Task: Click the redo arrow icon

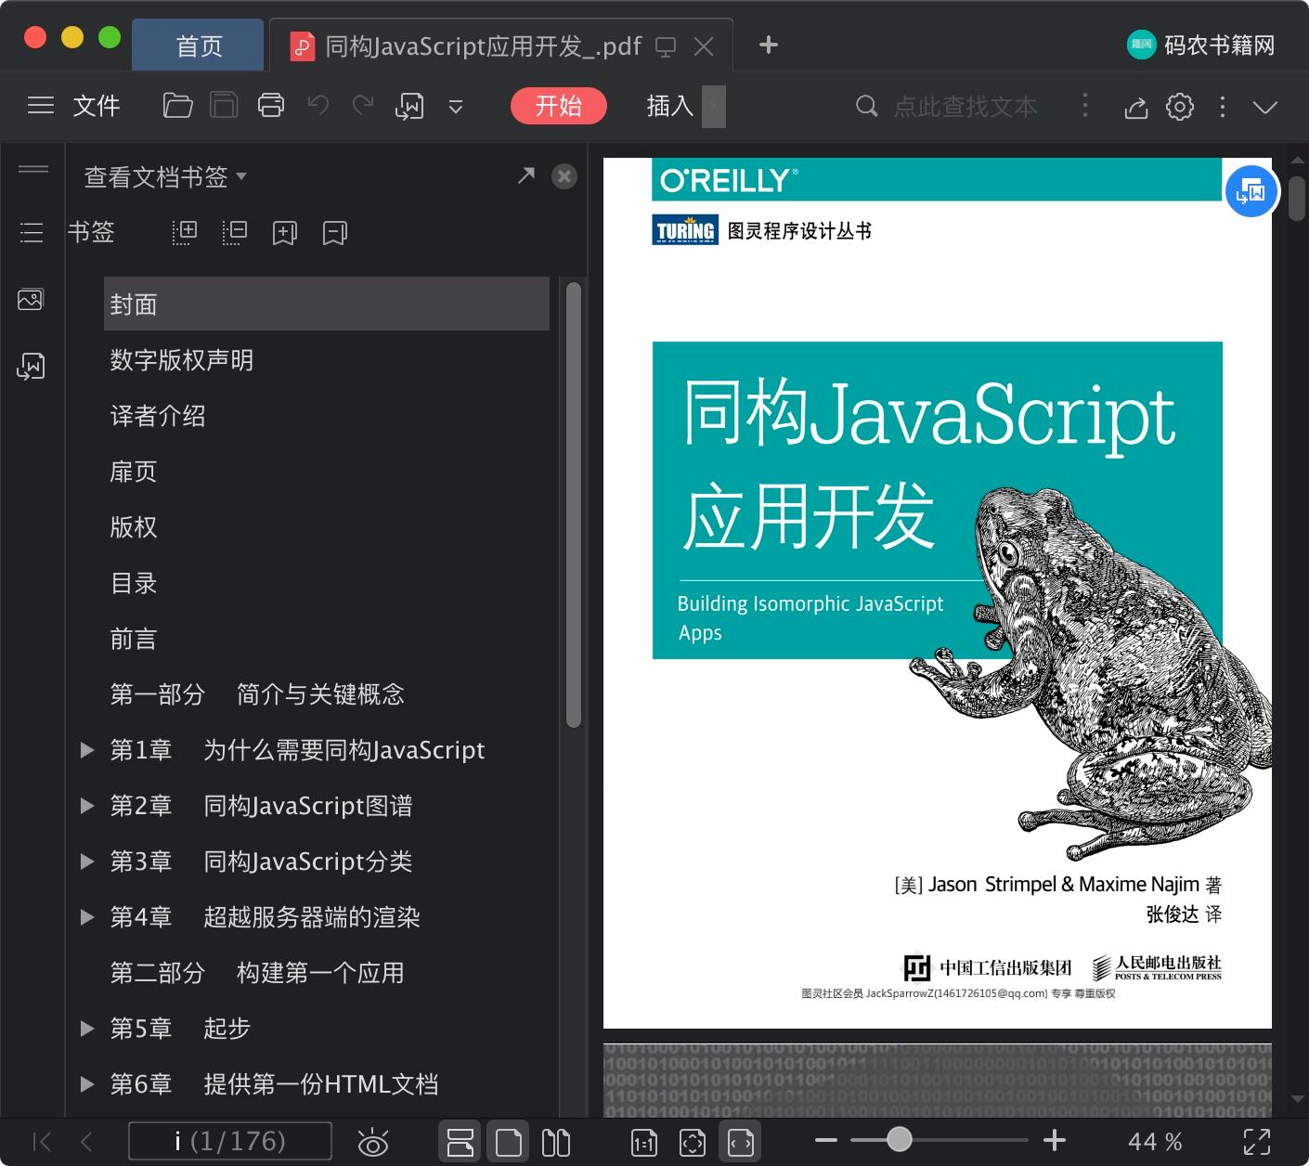Action: [363, 106]
